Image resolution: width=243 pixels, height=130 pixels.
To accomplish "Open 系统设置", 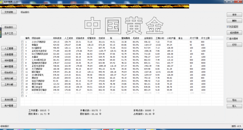I will coord(9,100).
